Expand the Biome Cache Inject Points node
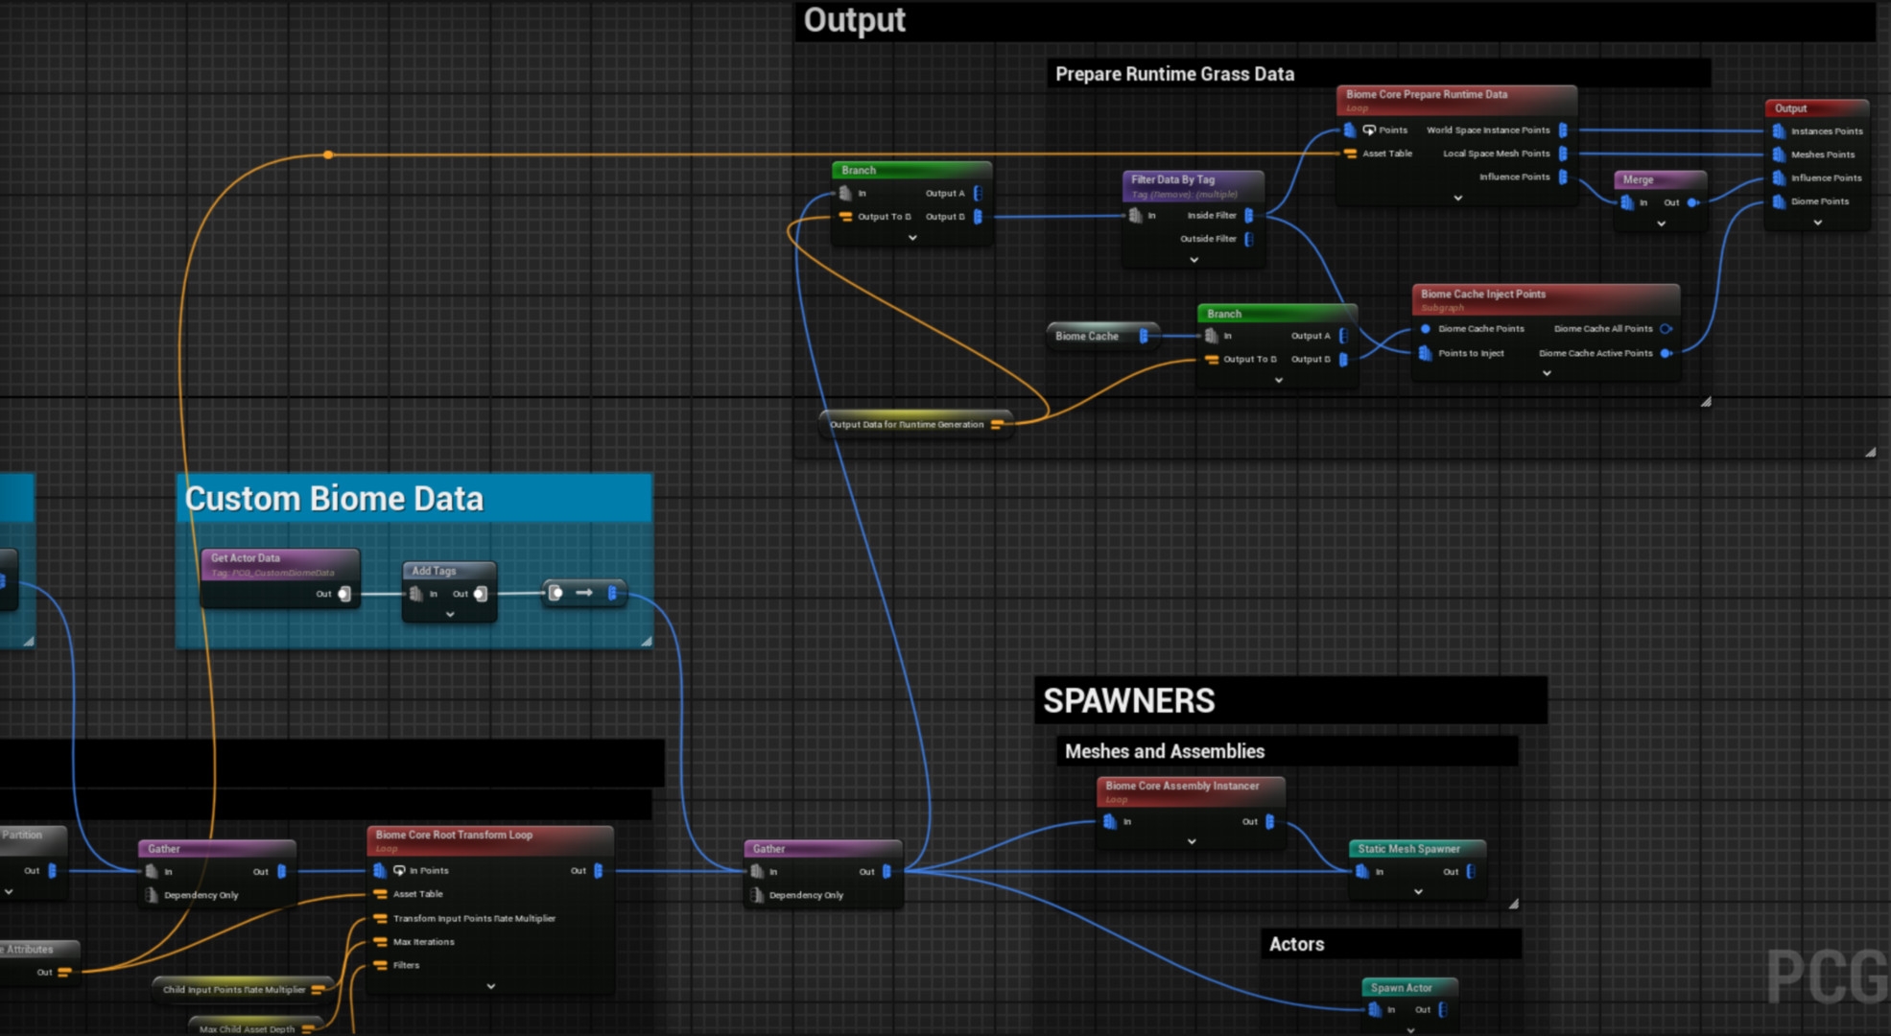 tap(1546, 373)
